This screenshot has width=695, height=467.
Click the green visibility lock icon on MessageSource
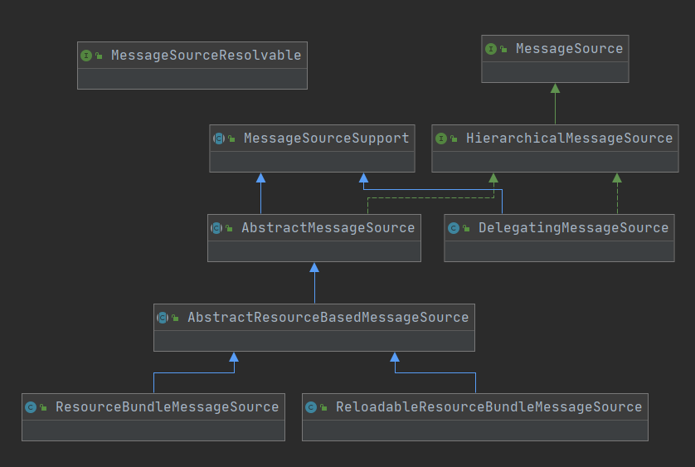503,49
